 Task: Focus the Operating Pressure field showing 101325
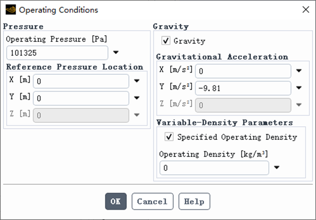[57, 53]
